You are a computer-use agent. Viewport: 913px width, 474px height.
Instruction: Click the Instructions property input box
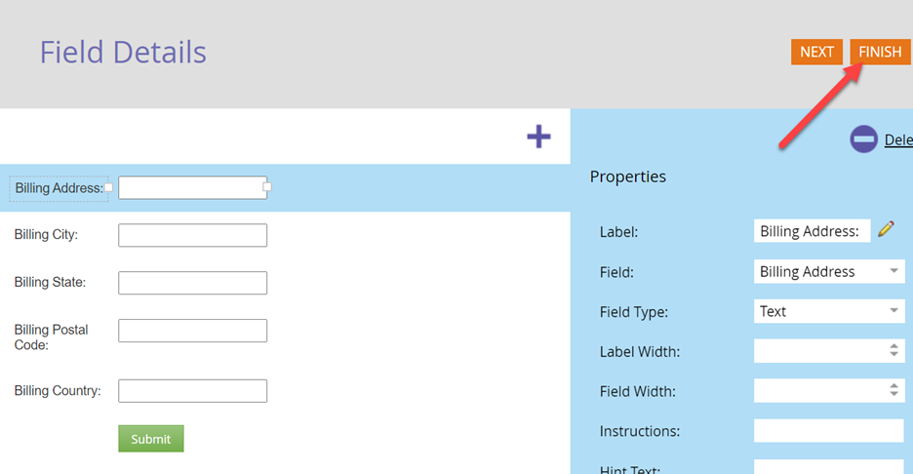point(829,431)
